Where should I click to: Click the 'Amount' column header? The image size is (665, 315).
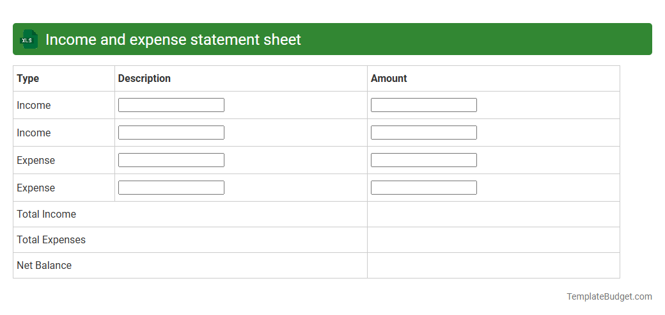pos(389,79)
